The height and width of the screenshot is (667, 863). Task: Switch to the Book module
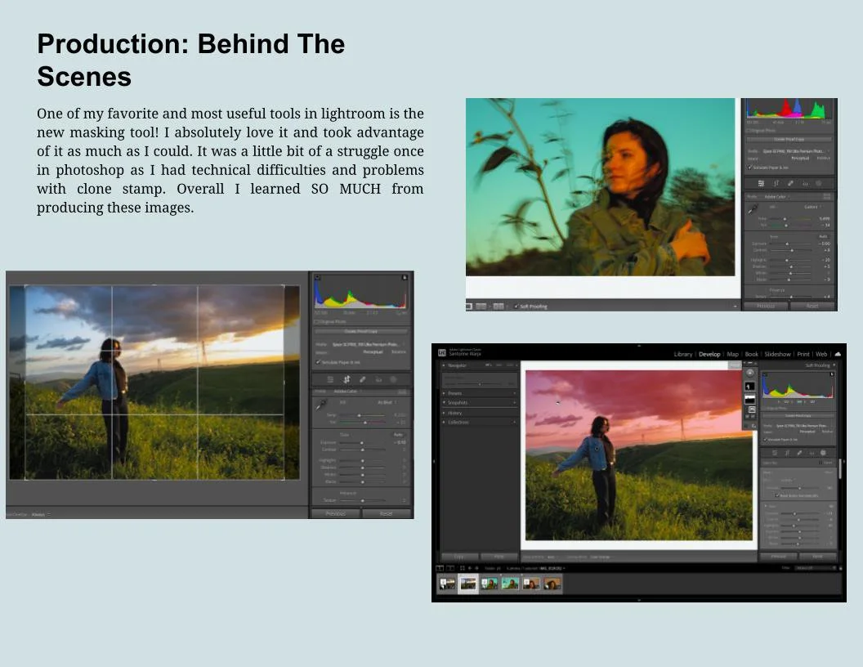[x=751, y=354]
